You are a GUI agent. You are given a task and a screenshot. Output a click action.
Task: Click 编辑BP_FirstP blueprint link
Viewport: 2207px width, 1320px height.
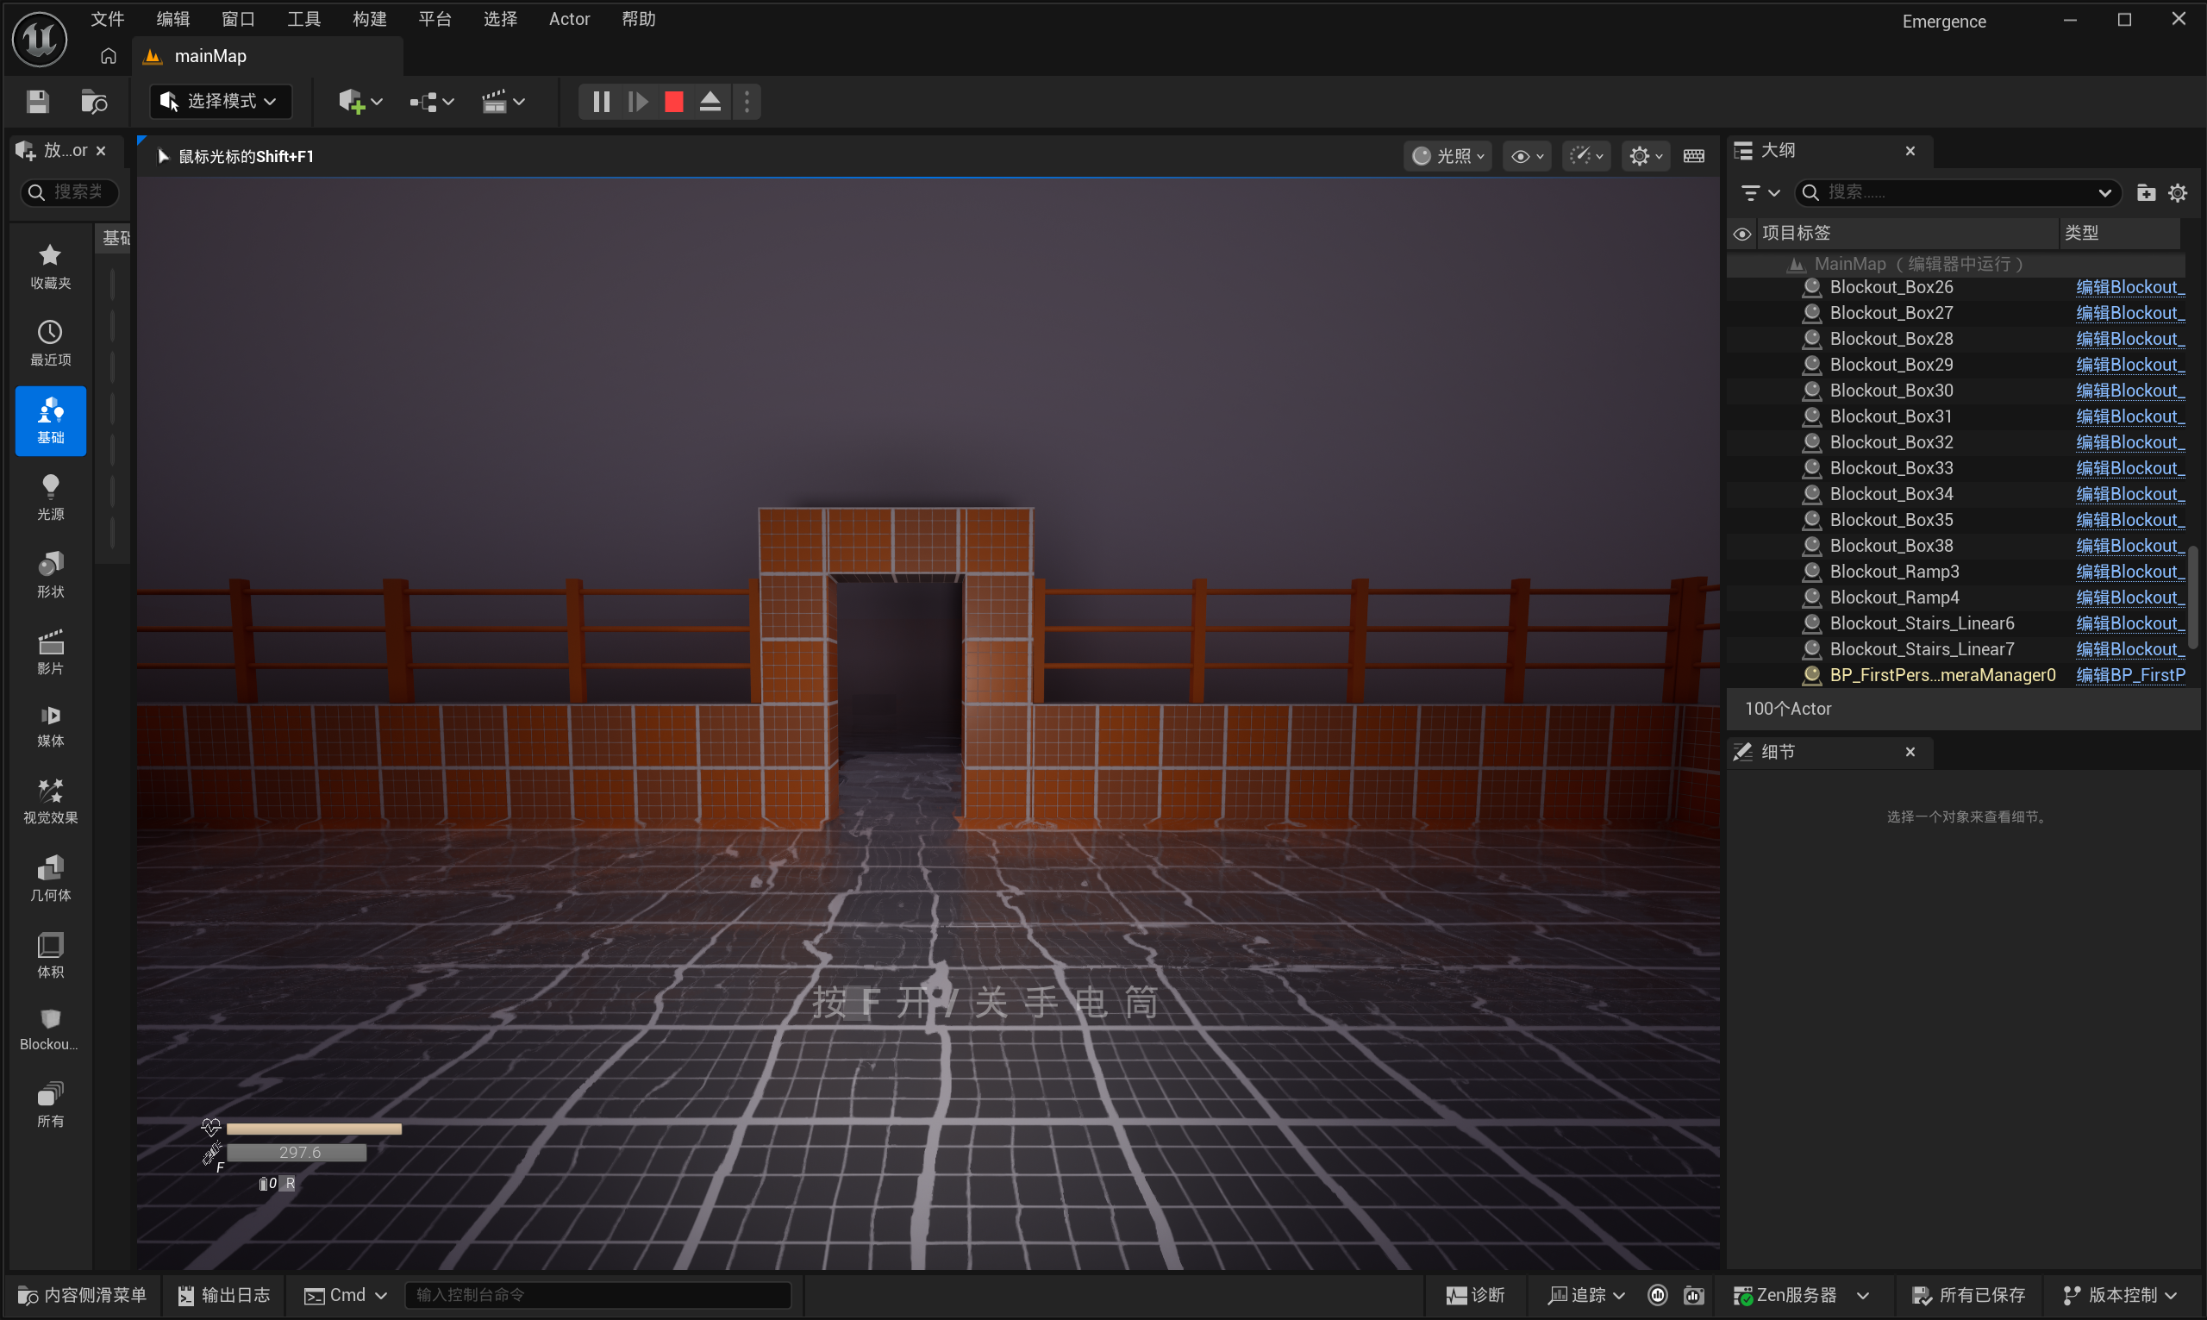coord(2129,675)
